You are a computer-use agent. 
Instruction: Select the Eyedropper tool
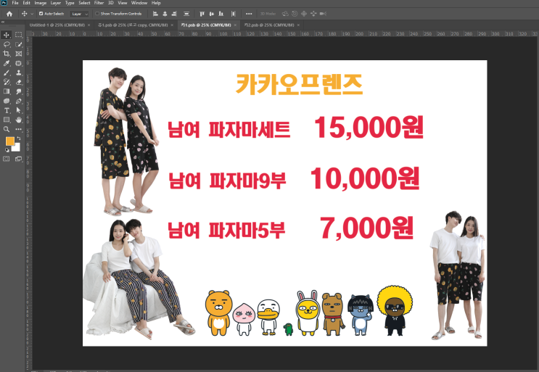tap(7, 63)
